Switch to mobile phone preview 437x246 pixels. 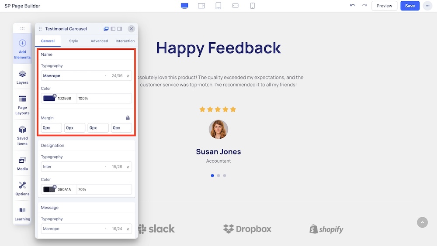[x=253, y=6]
